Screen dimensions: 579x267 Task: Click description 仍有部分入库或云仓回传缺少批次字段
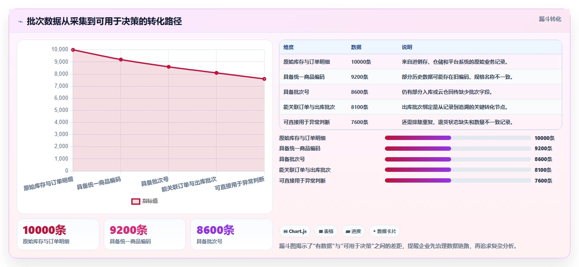click(447, 92)
